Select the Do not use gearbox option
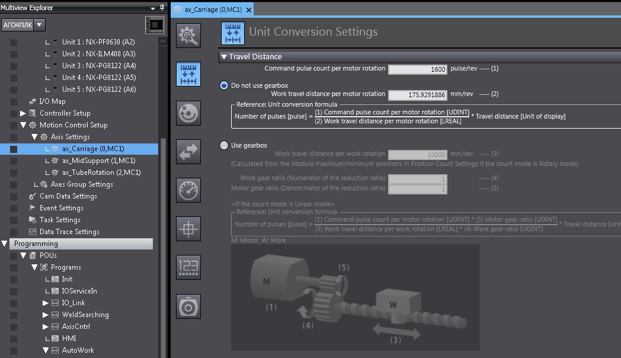 [x=224, y=85]
